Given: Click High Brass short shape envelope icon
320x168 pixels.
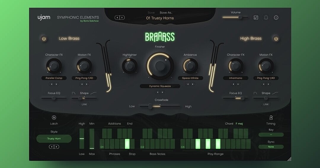Looking at the screenshot, I should (255, 93).
